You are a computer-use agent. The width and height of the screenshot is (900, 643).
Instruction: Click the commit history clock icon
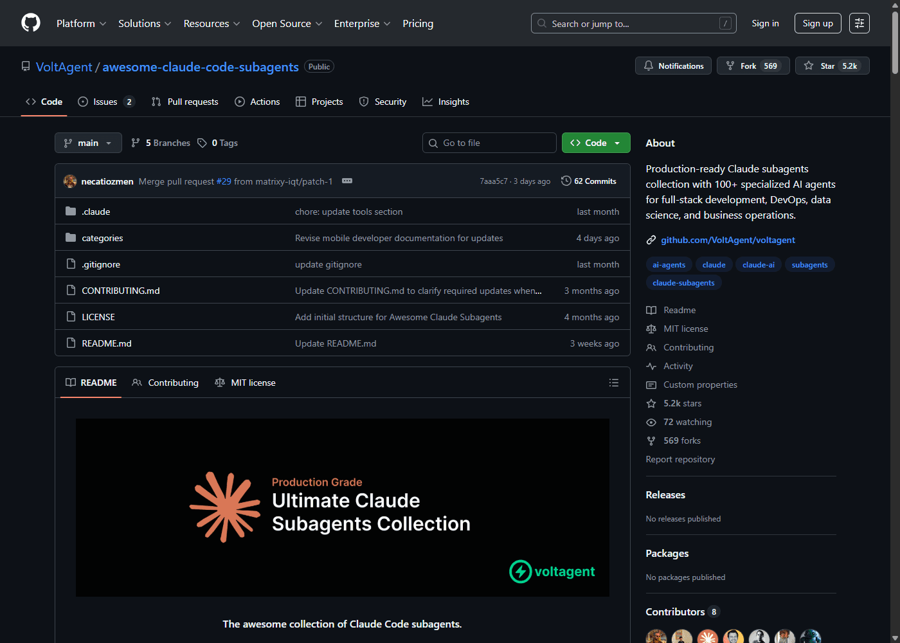tap(566, 181)
